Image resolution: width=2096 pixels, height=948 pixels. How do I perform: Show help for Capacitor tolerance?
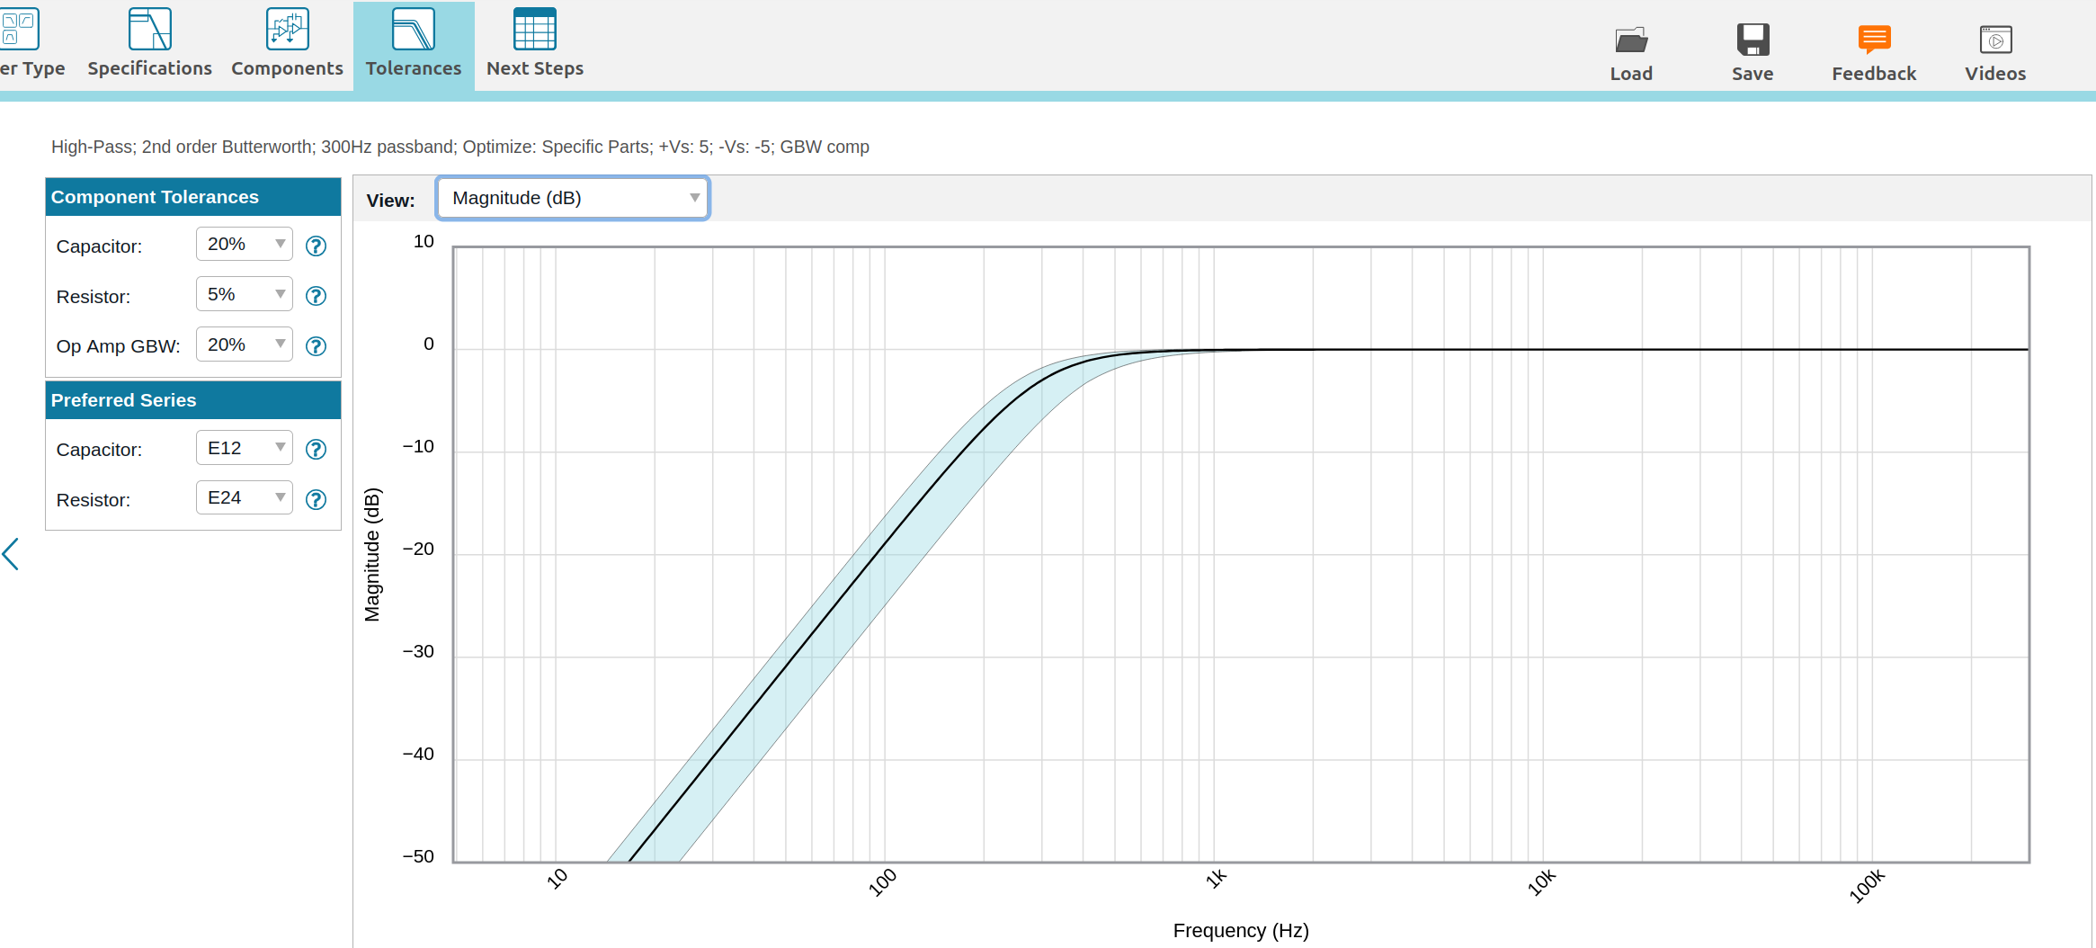[316, 246]
